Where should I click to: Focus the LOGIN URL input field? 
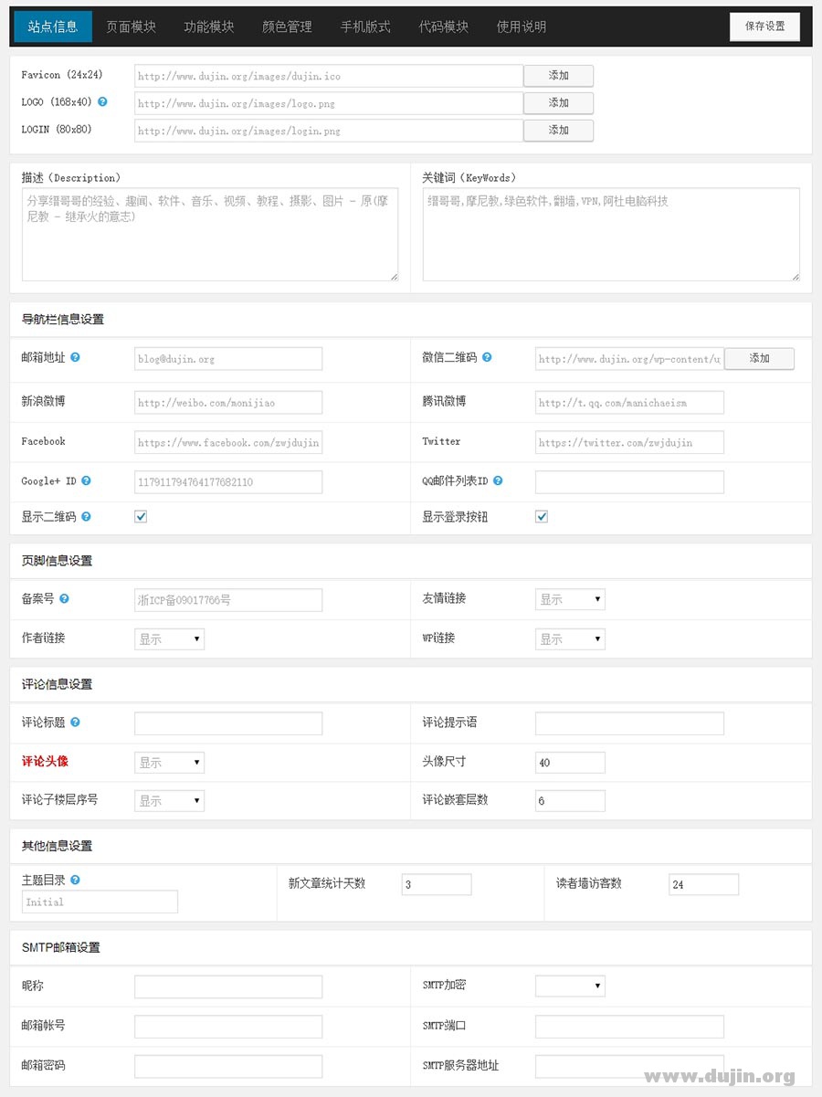pos(329,131)
